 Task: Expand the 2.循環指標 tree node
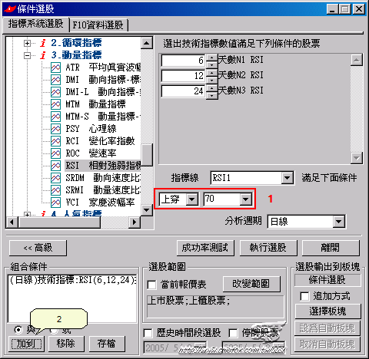click(27, 43)
